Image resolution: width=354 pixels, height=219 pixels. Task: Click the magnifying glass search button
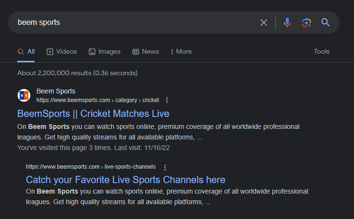pyautogui.click(x=325, y=23)
